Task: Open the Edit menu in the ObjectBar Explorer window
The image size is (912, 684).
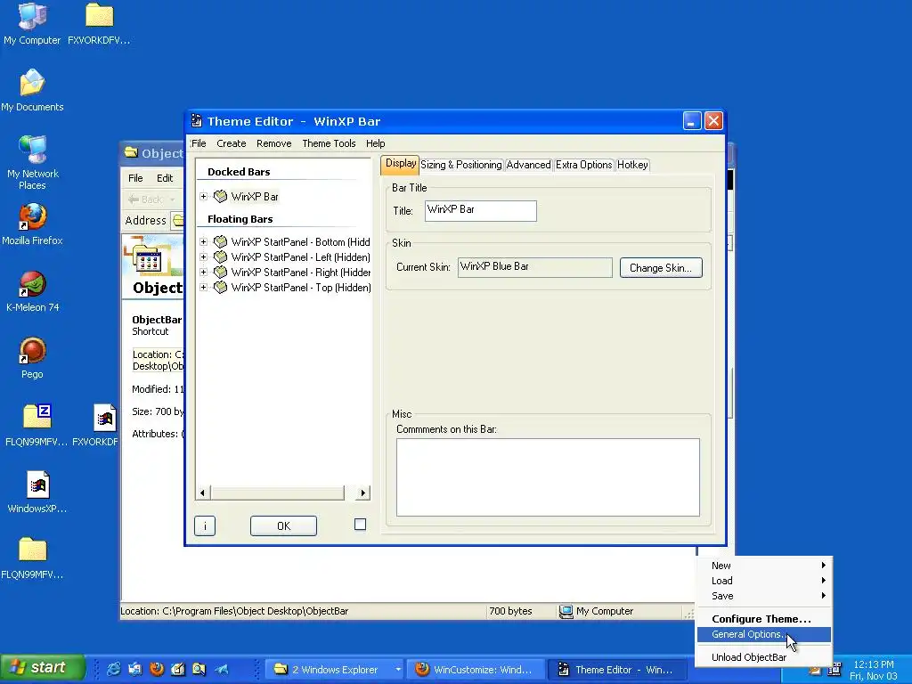Action: (165, 178)
